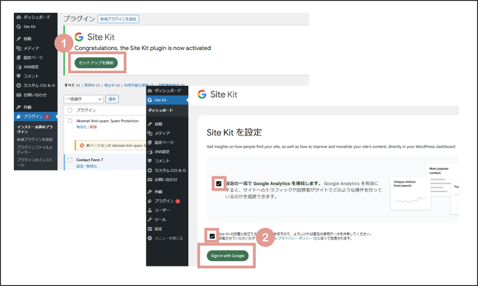Uncheck the anonymous usage data sharing checkbox
Screen dimensions: 478x286
click(212, 236)
